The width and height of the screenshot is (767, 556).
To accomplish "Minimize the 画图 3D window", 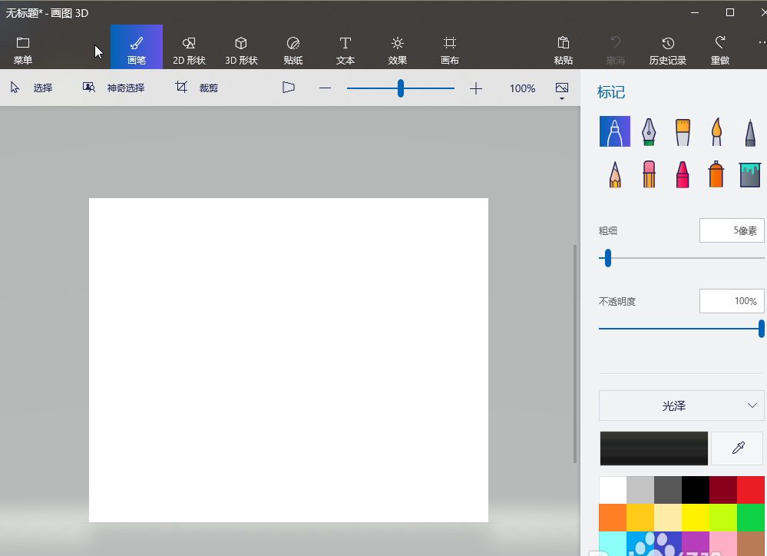I will [695, 13].
